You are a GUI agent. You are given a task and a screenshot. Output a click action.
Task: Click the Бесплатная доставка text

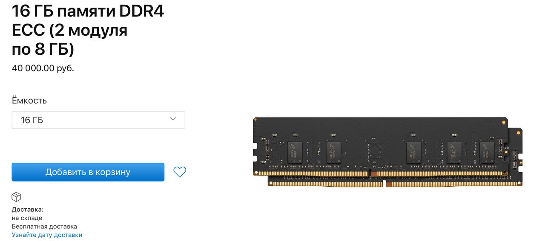(x=44, y=226)
